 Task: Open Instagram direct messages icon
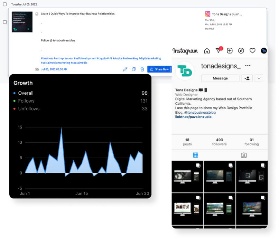[x=219, y=51]
